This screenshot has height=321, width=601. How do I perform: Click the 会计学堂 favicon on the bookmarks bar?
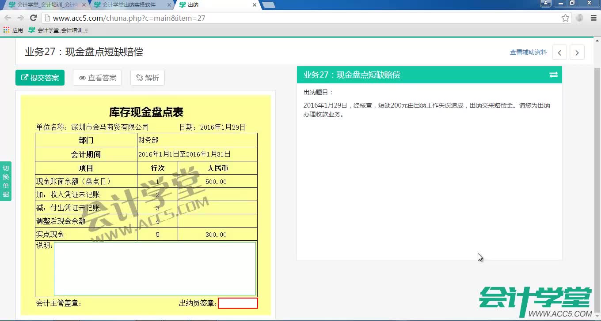[32, 30]
